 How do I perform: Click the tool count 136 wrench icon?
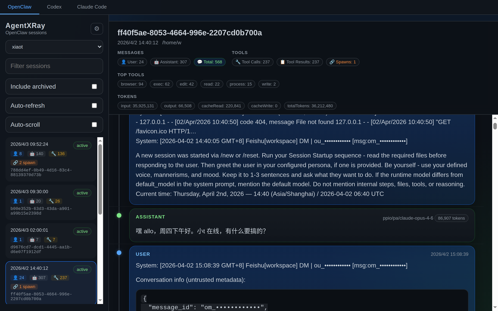pyautogui.click(x=58, y=154)
